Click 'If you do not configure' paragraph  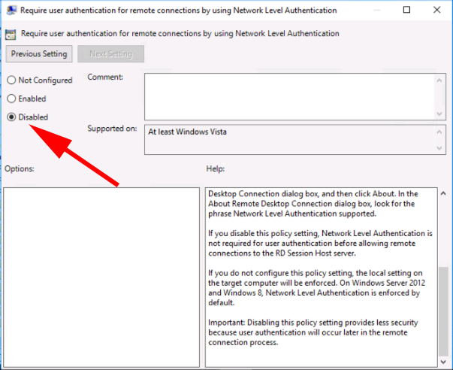[316, 288]
